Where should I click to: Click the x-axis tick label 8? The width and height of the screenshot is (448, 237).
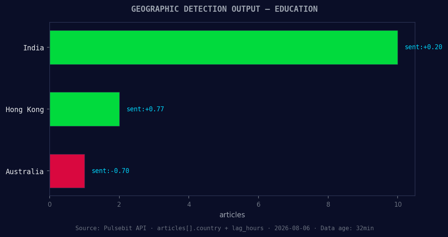(328, 204)
